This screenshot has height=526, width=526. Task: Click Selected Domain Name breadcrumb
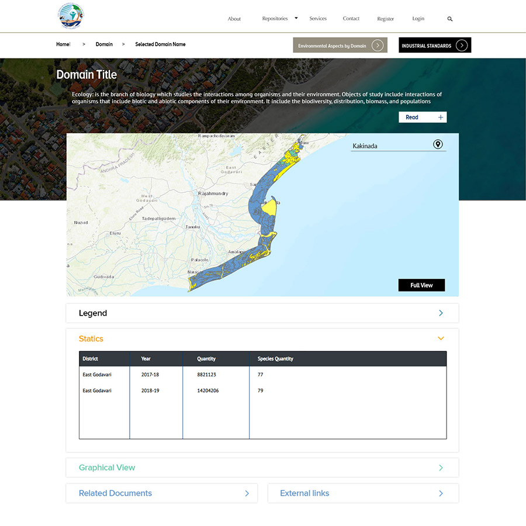160,44
